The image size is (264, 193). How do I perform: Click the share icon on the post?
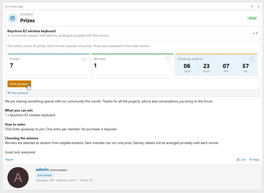pos(252,6)
